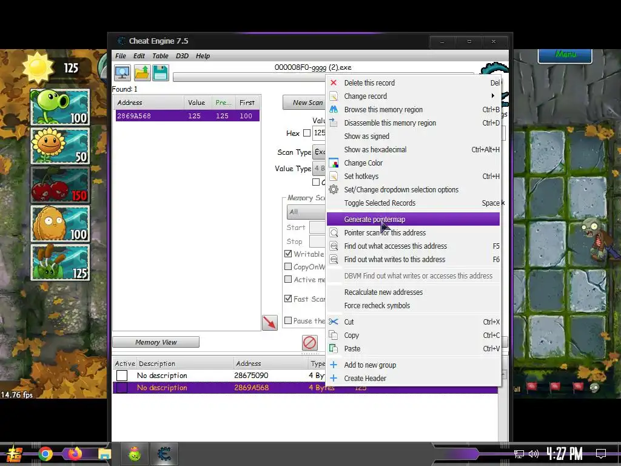Activate the 28675090 record's Active checkbox
The width and height of the screenshot is (621, 466).
pos(122,375)
